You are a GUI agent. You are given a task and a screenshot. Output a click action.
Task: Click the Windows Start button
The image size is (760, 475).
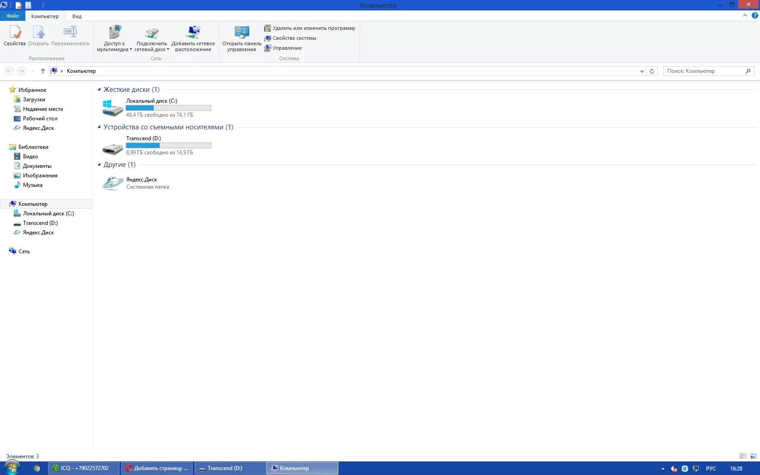[x=11, y=468]
